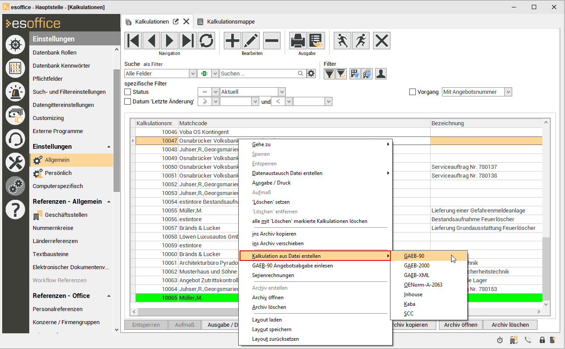Open the help question mark sidebar icon
The height and width of the screenshot is (349, 565).
[16, 210]
